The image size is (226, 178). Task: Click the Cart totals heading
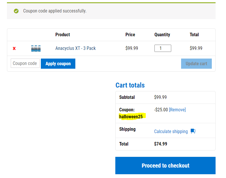coord(130,85)
